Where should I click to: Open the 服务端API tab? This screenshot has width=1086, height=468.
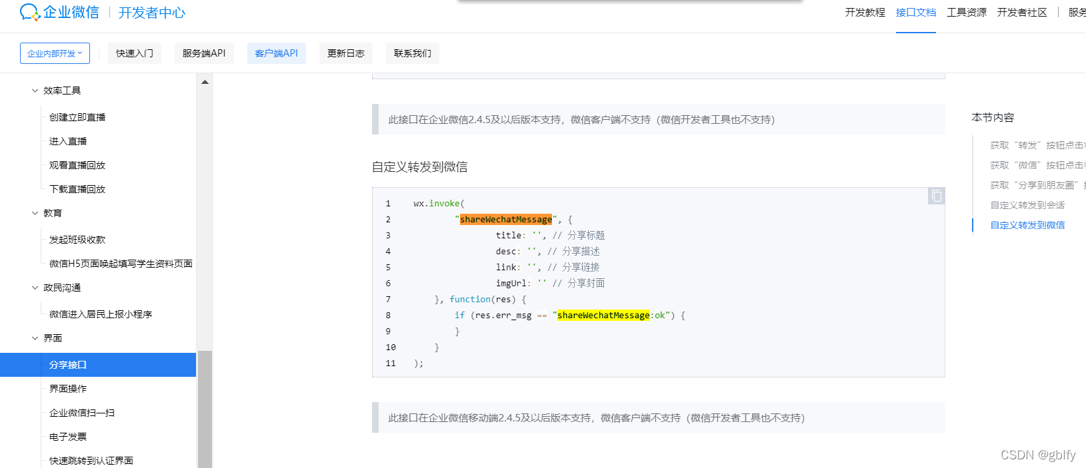tap(204, 53)
